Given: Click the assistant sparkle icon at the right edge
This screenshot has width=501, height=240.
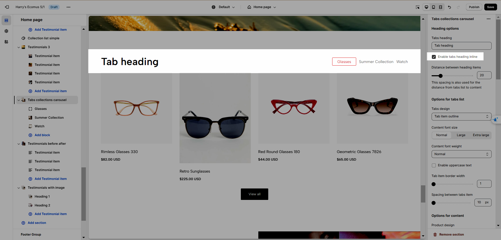Looking at the screenshot, I should (x=496, y=119).
